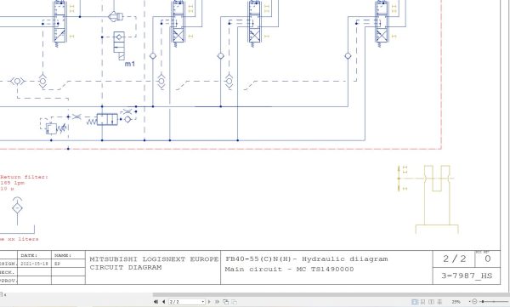Click the 'Main circuit - MC TS1490000' text
510x307 pixels.
(289, 270)
